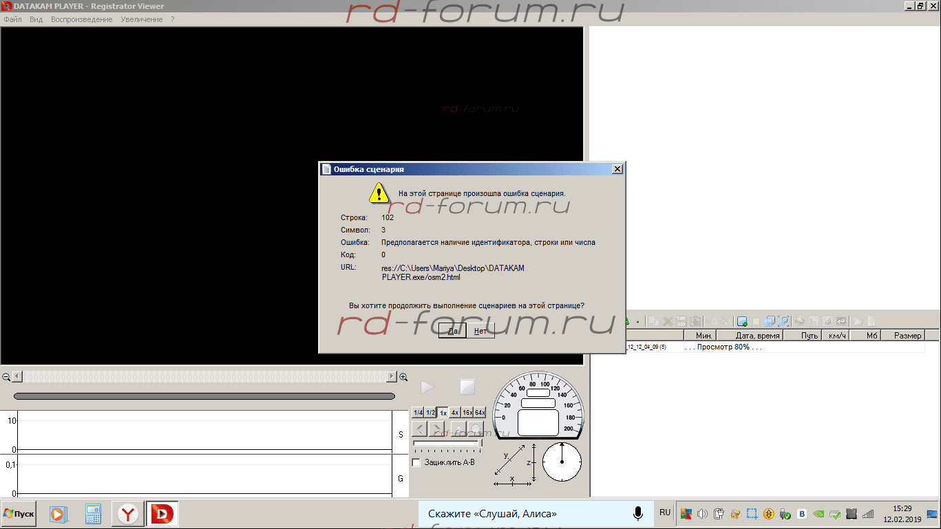Open the calculator taskbar icon
Viewport: 941px width, 529px height.
coord(93,514)
